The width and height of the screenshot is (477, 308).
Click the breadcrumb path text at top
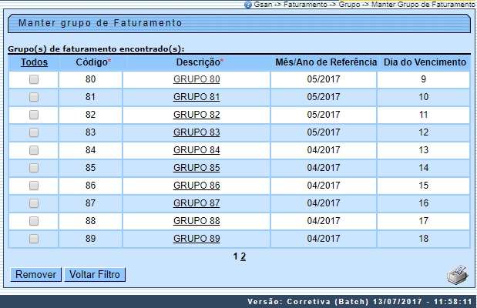364,5
